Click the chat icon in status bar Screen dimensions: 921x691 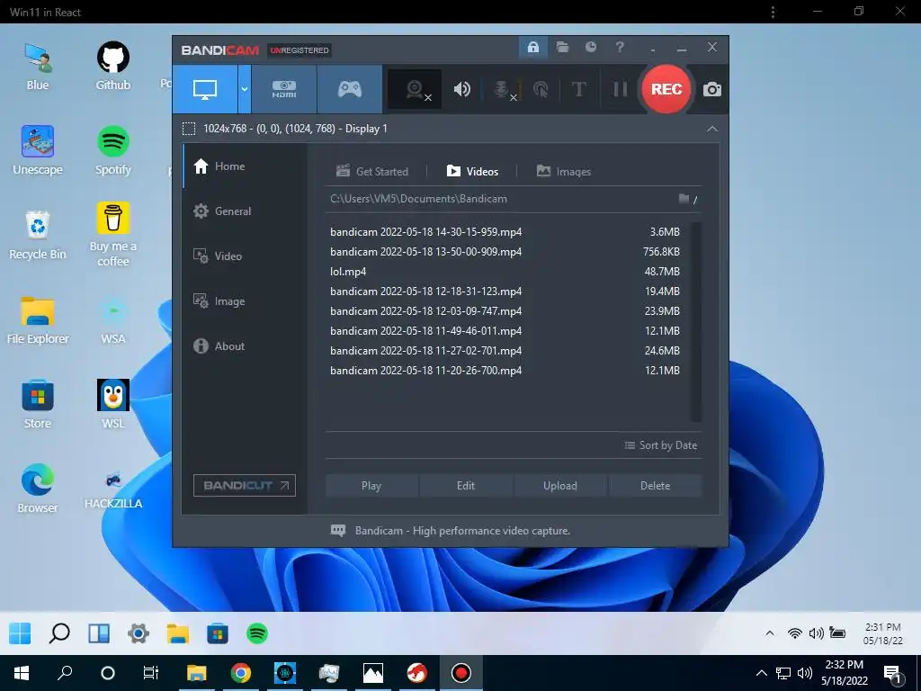point(338,531)
